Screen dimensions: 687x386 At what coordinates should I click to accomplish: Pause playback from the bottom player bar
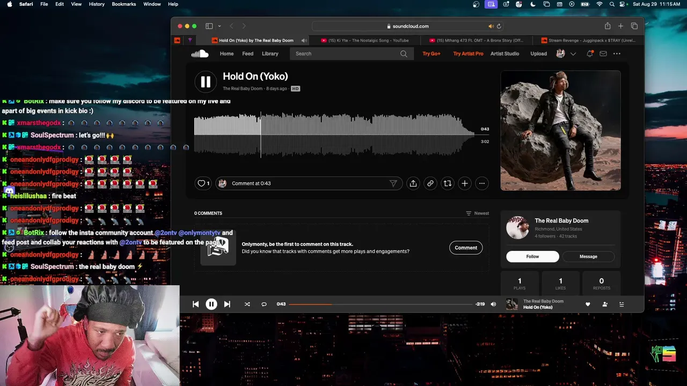point(211,304)
